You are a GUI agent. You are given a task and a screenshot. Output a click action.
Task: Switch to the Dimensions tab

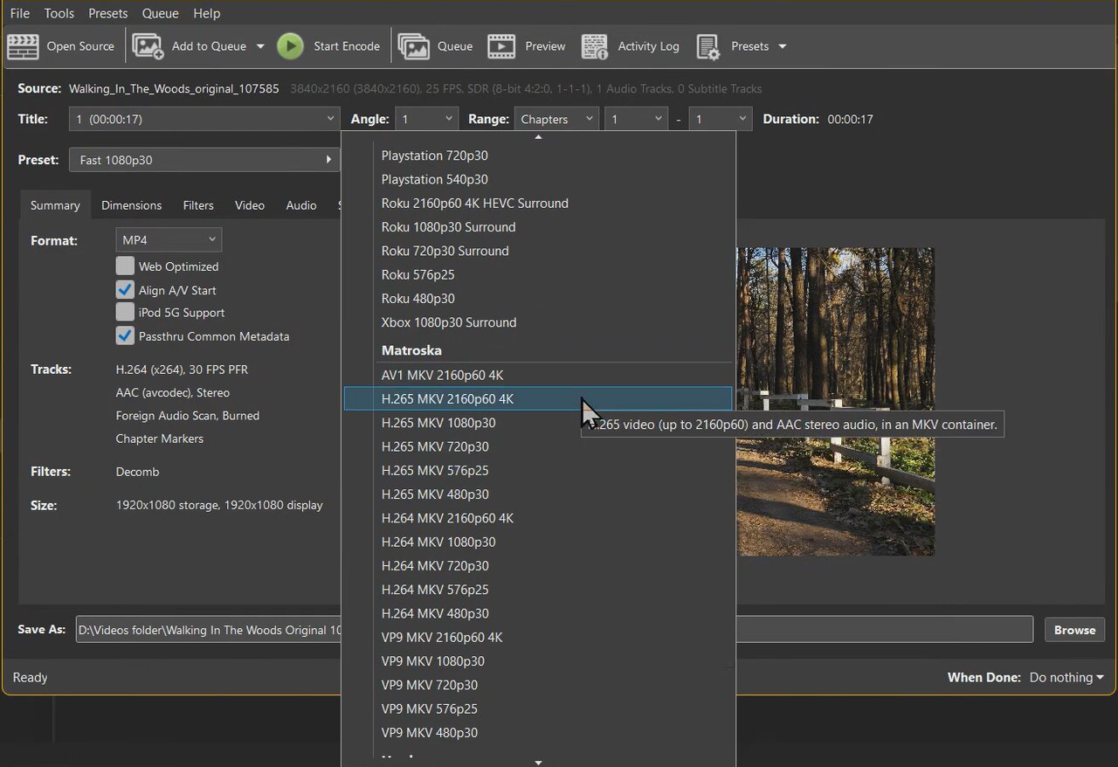(x=131, y=205)
